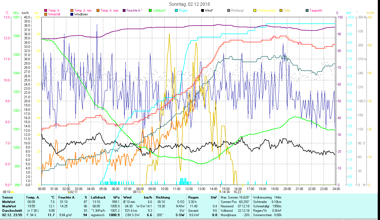Click the Regen column header in table
Screen dimensions: 380x220
(193, 197)
